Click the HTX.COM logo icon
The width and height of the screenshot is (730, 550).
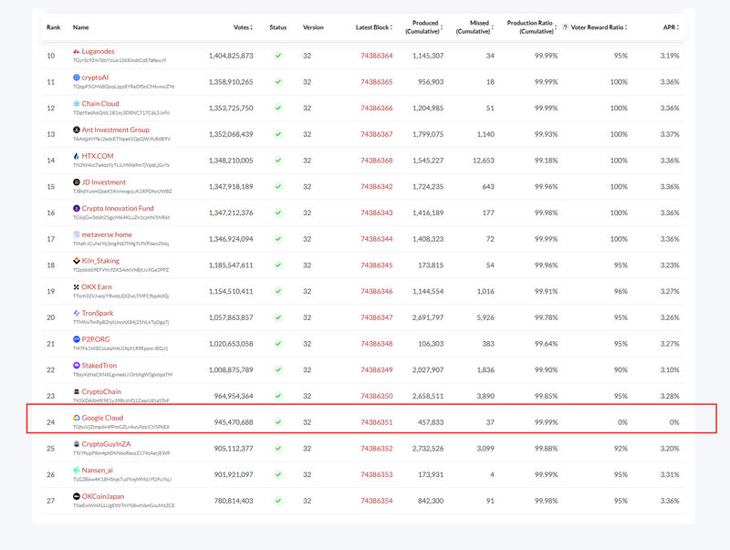[x=77, y=156]
